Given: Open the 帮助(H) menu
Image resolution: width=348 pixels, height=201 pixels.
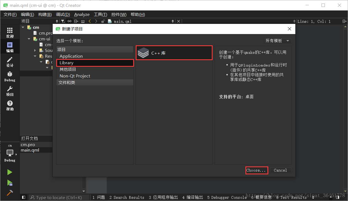Looking at the screenshot, I should pos(138,15).
